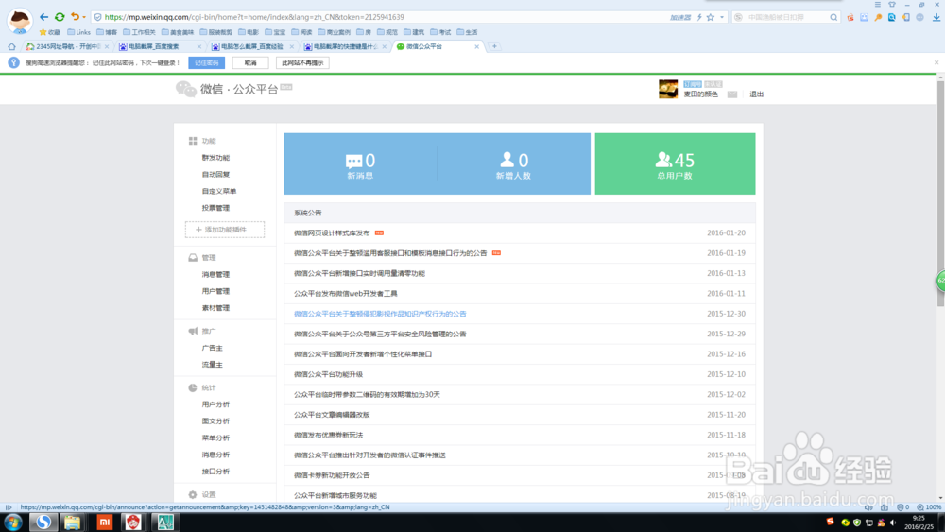Screen dimensions: 945x532
Task: Open the 商业案例 bookmark folder
Action: (x=334, y=32)
